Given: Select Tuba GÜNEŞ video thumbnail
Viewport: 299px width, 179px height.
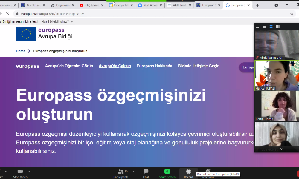Looking at the screenshot, I should click(277, 137).
